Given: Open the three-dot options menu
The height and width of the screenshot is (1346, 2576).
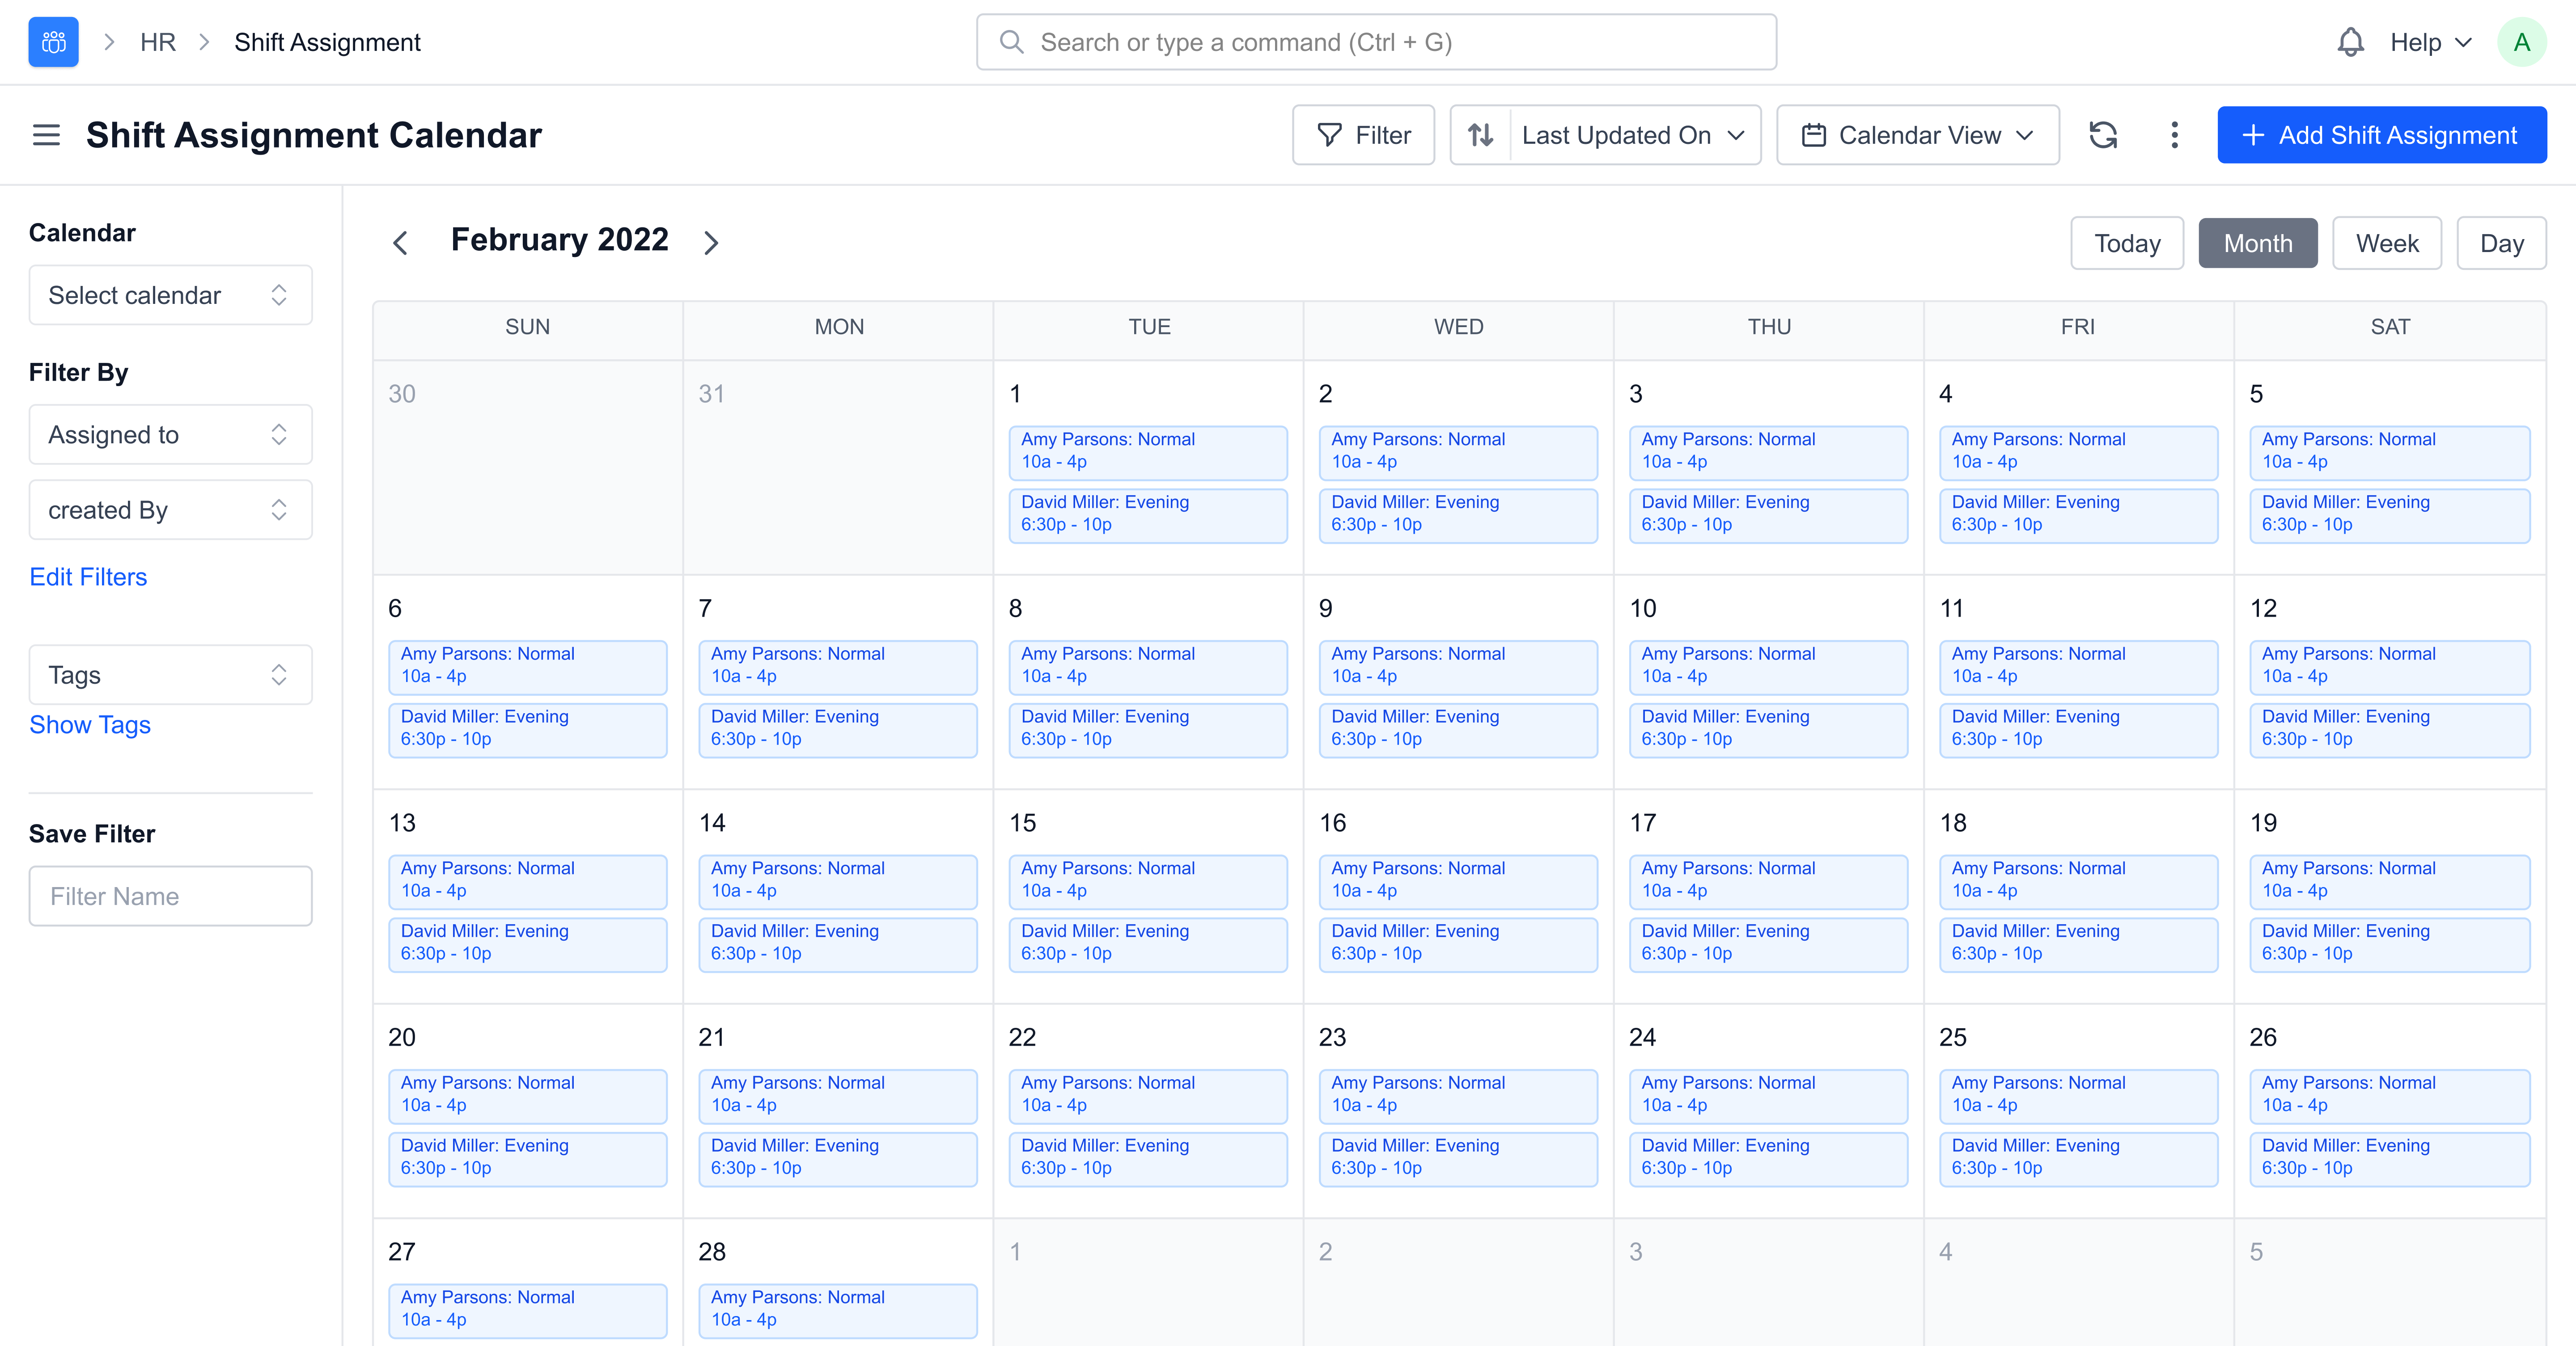Looking at the screenshot, I should pyautogui.click(x=2174, y=135).
